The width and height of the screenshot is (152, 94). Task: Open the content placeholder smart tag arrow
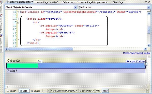(x=146, y=64)
